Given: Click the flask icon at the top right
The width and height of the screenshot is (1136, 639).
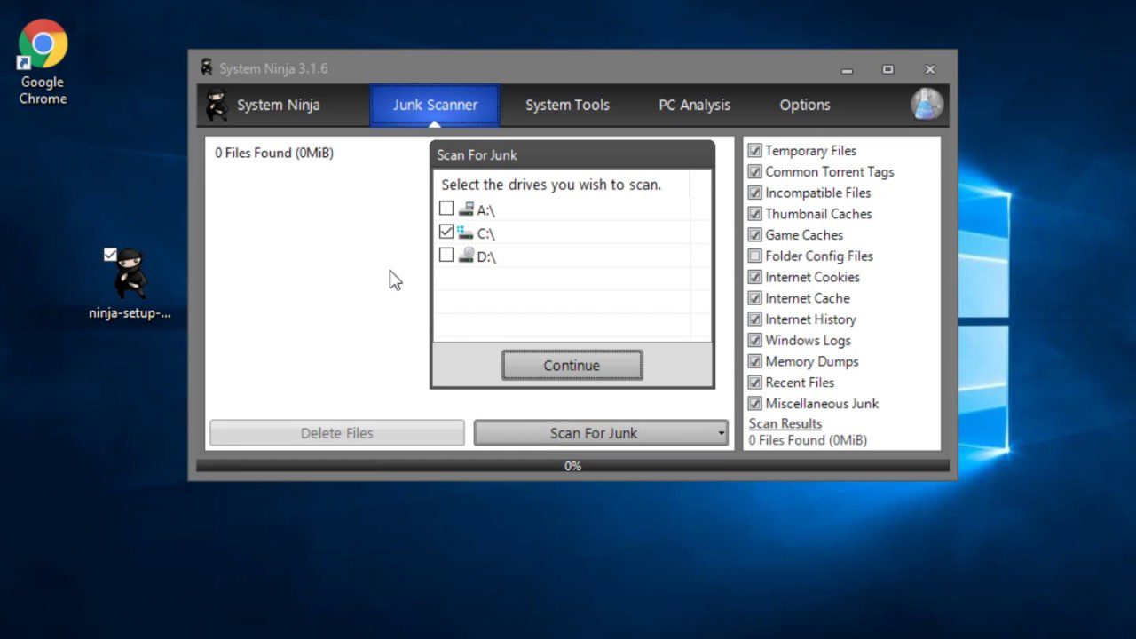Looking at the screenshot, I should (927, 105).
